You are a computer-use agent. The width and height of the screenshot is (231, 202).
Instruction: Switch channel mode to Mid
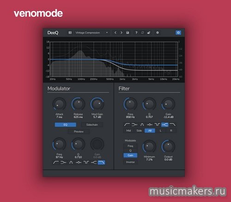(128, 131)
